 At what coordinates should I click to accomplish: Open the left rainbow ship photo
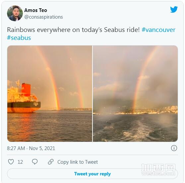click(50, 93)
